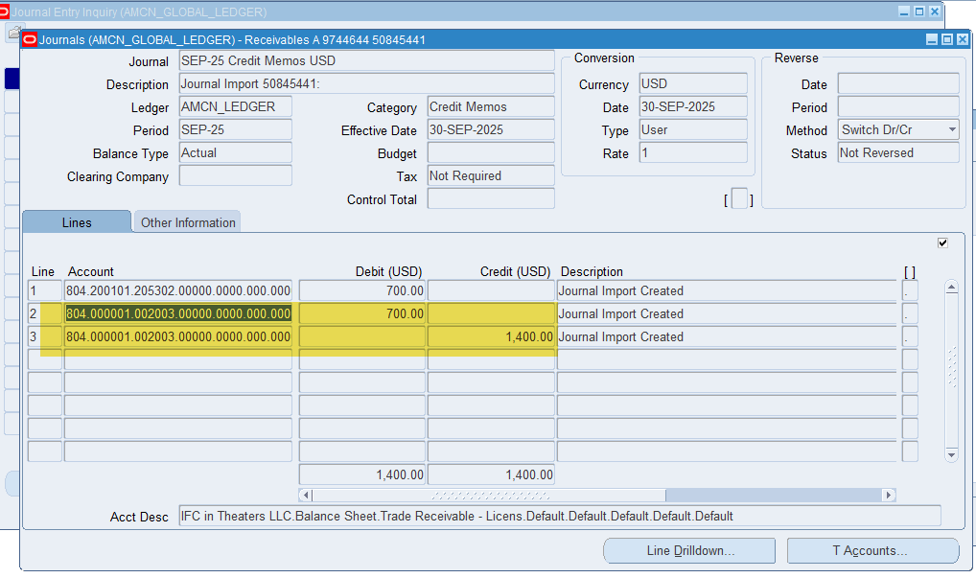Open the Line Drilldown button
The image size is (976, 578).
click(x=689, y=550)
